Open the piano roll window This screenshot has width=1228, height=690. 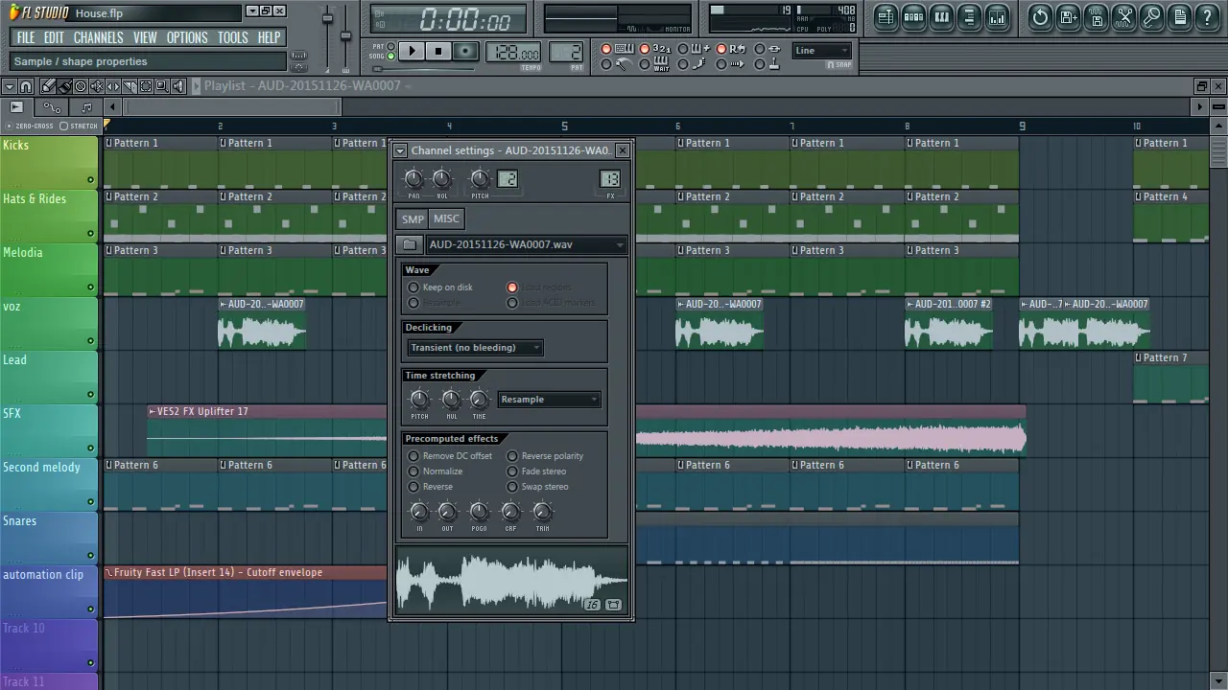click(941, 16)
